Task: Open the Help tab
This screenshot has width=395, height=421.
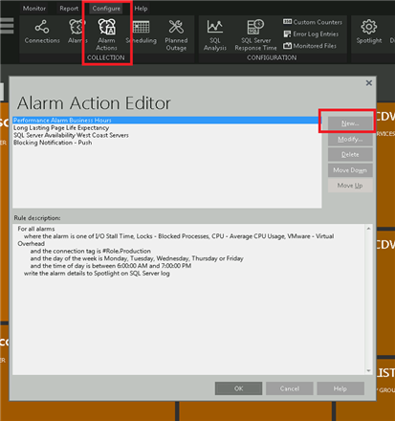Action: coord(141,9)
